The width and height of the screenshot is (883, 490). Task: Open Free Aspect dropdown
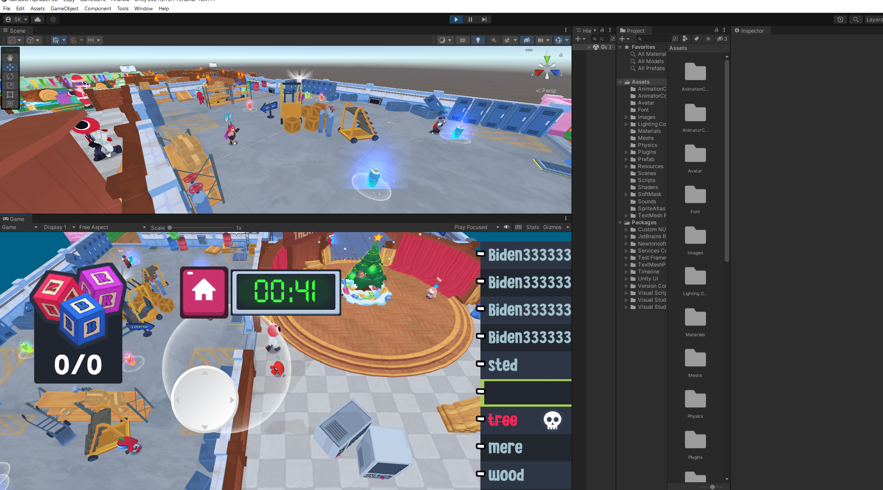pyautogui.click(x=112, y=227)
